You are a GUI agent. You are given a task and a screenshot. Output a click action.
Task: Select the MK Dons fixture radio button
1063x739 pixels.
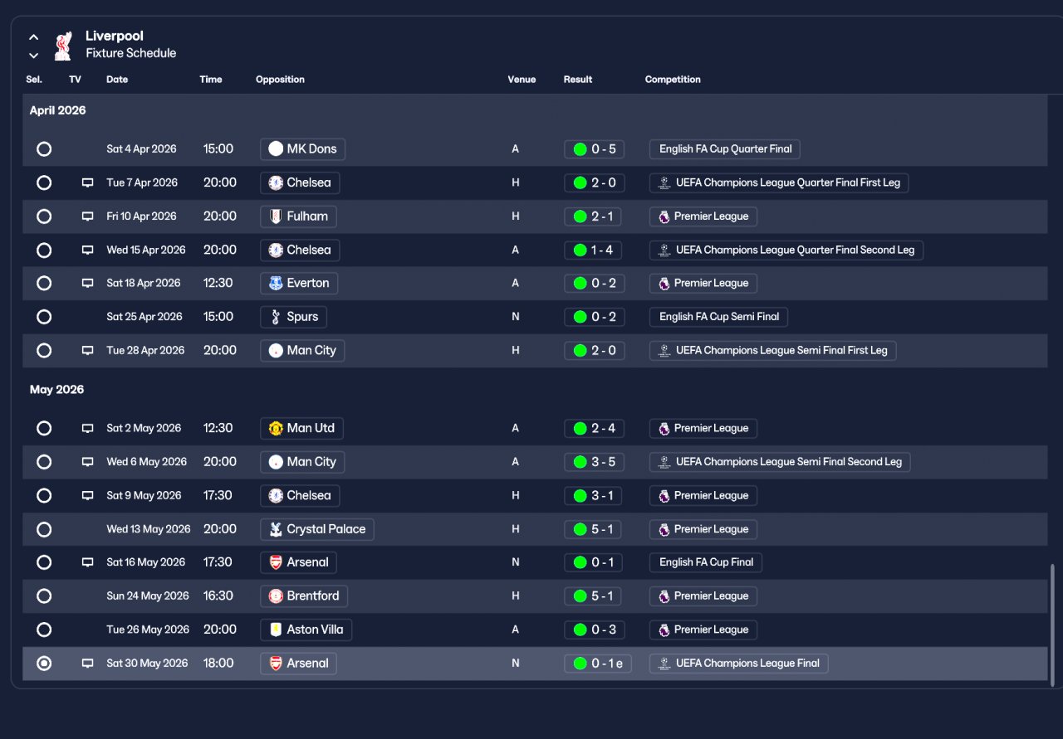coord(44,149)
